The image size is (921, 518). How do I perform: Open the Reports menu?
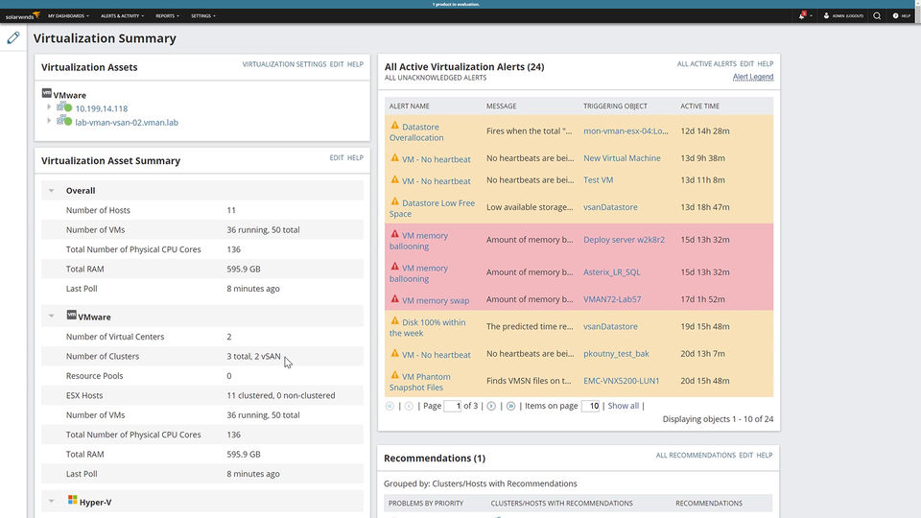(x=167, y=16)
